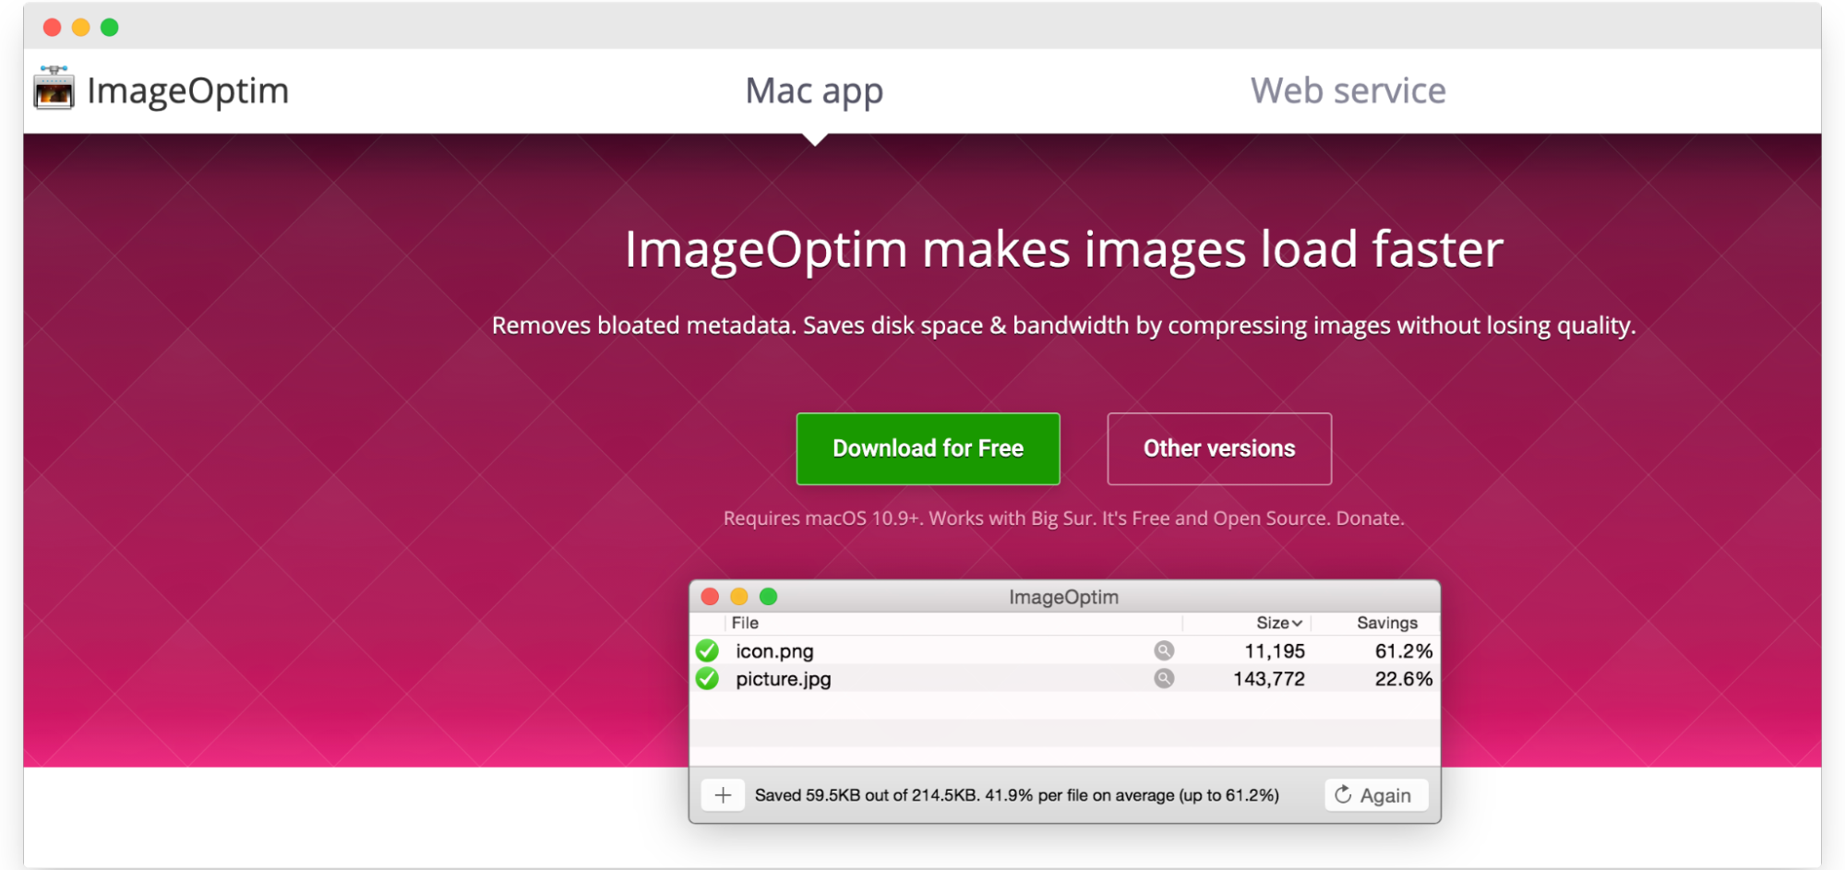Click the Savings column header
Screen dimensions: 1845x870
(1386, 623)
